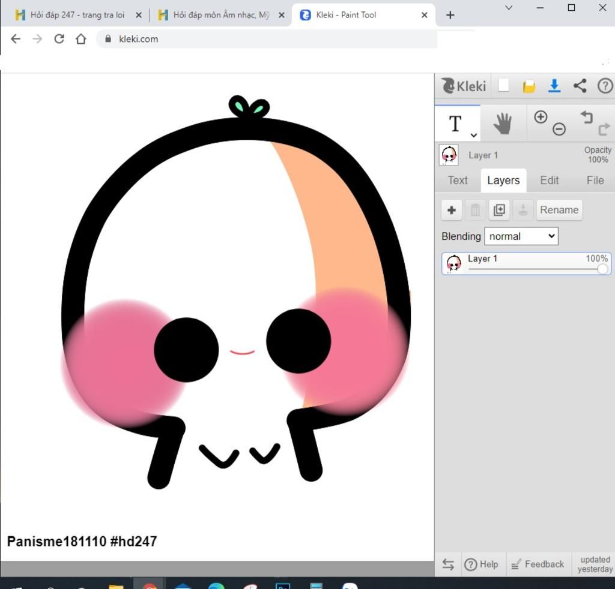Click the layer preview thumbnail in toolbar

click(449, 155)
